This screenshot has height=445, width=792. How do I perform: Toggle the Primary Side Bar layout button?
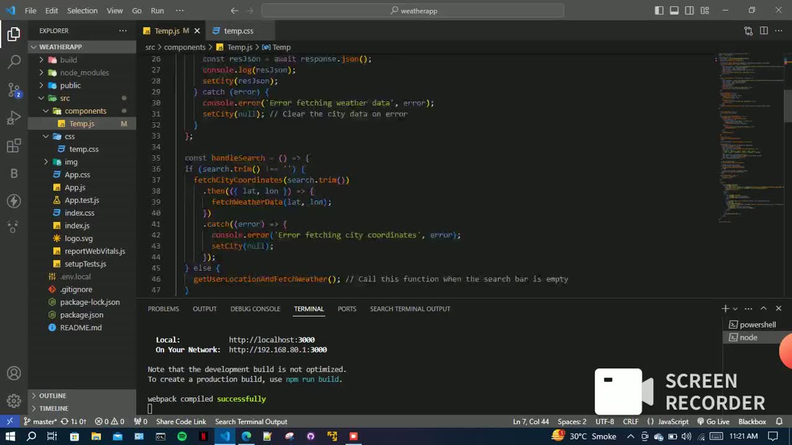pyautogui.click(x=659, y=11)
